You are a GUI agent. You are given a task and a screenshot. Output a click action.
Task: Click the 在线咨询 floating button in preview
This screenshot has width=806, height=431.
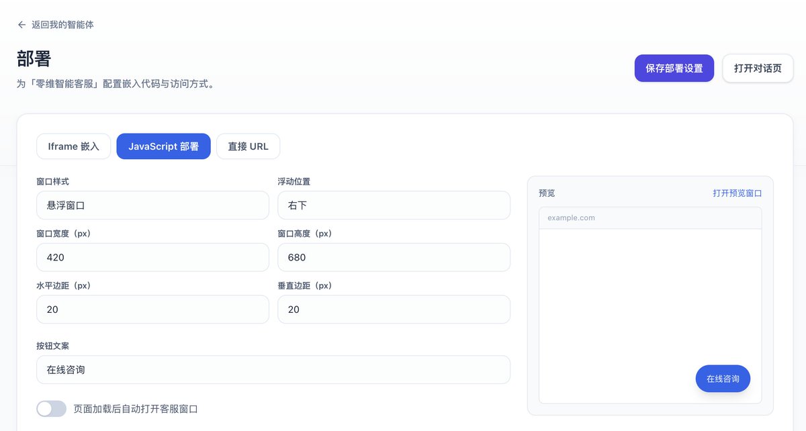coord(723,379)
